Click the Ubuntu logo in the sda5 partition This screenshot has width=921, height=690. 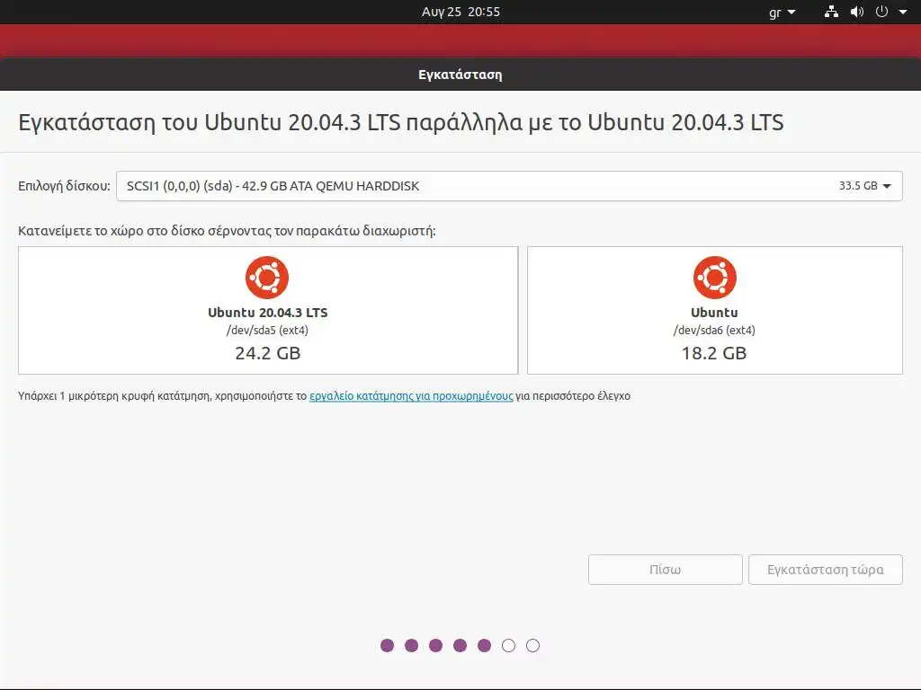(267, 278)
